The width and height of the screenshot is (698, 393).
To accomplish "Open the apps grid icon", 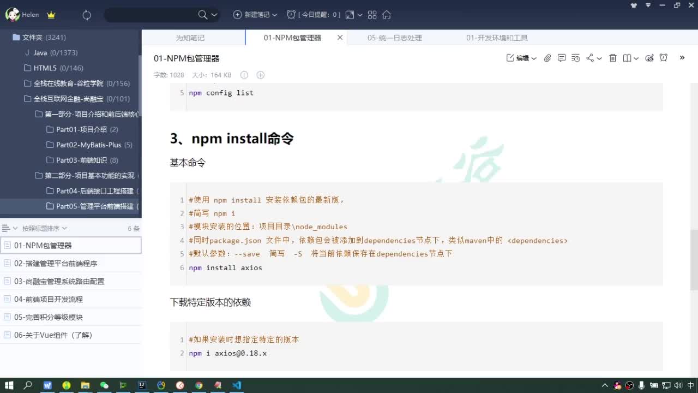I will point(372,15).
